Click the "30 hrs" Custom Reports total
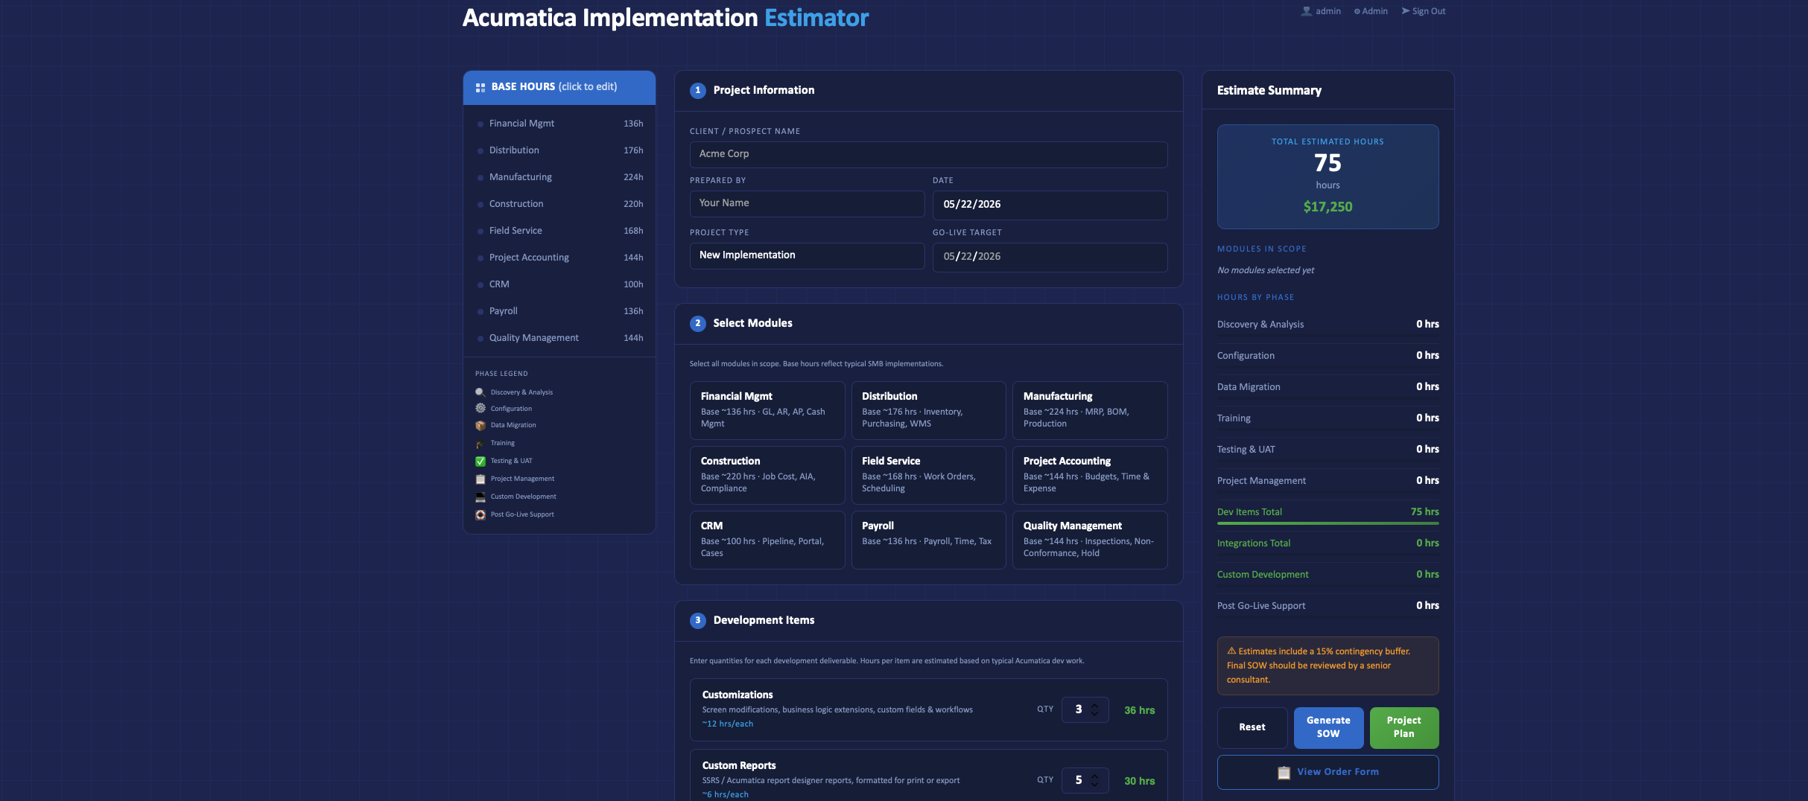The width and height of the screenshot is (1808, 801). 1139,782
